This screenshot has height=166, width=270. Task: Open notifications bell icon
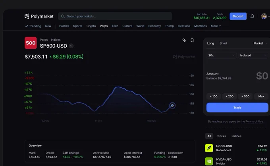(252, 16)
